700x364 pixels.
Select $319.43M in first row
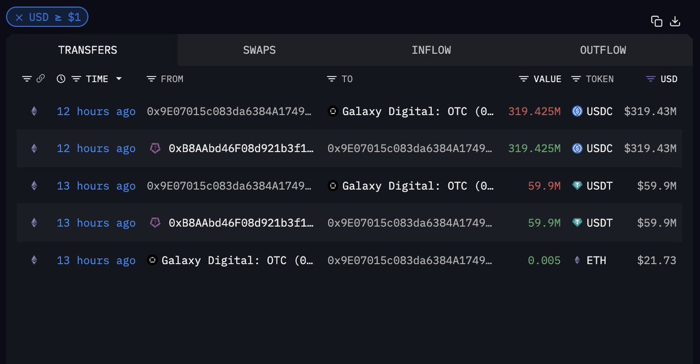pos(650,111)
